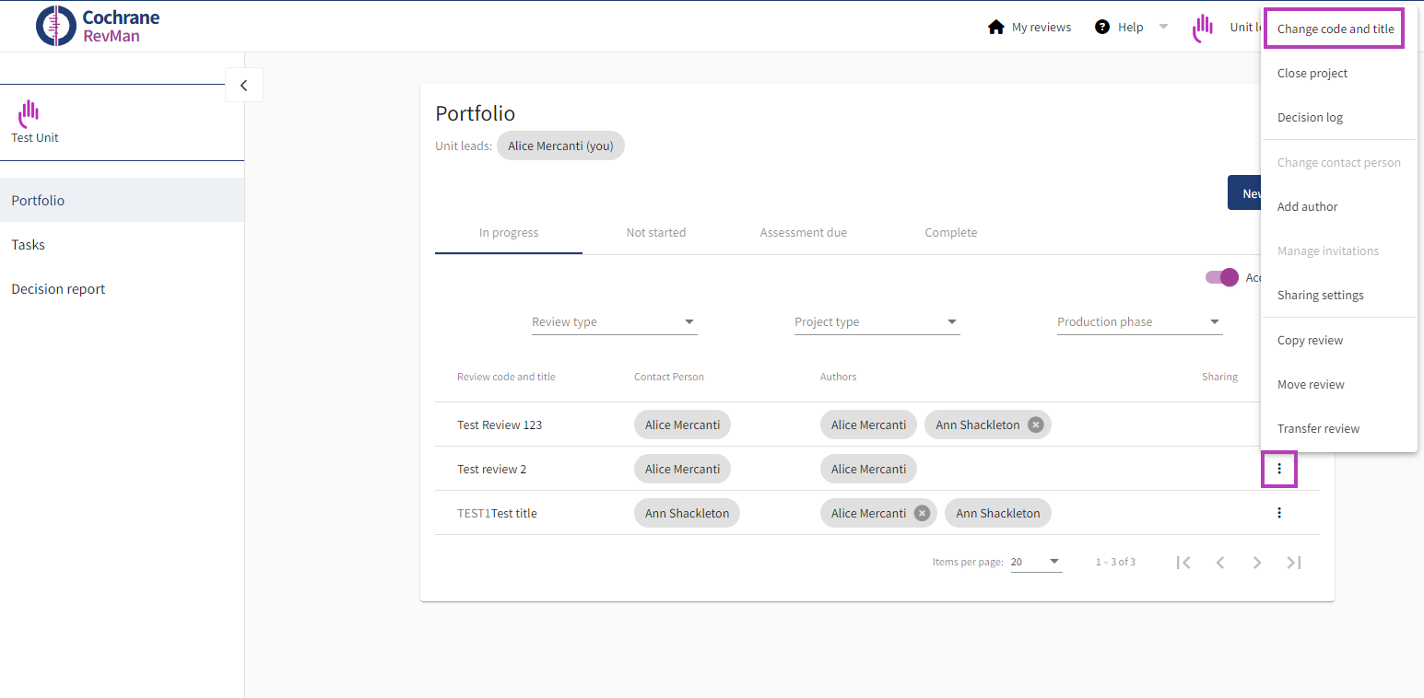Click the home icon beside My reviews
Screen dimensions: 1424x698
[995, 27]
